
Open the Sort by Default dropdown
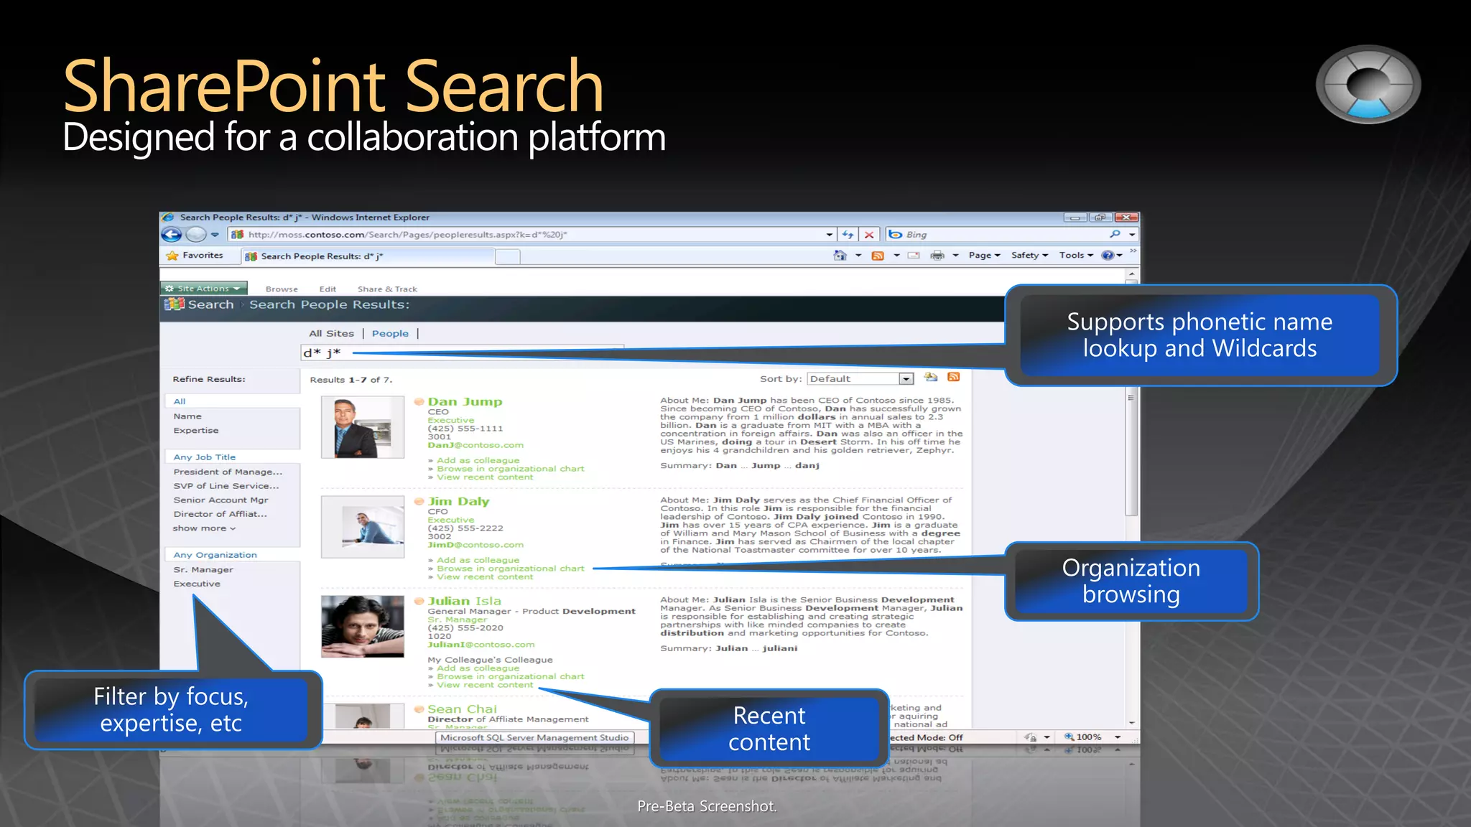[x=906, y=379]
